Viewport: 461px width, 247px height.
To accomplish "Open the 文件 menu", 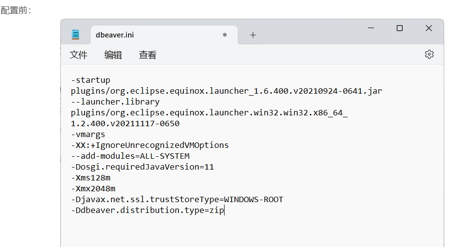I will coord(79,55).
